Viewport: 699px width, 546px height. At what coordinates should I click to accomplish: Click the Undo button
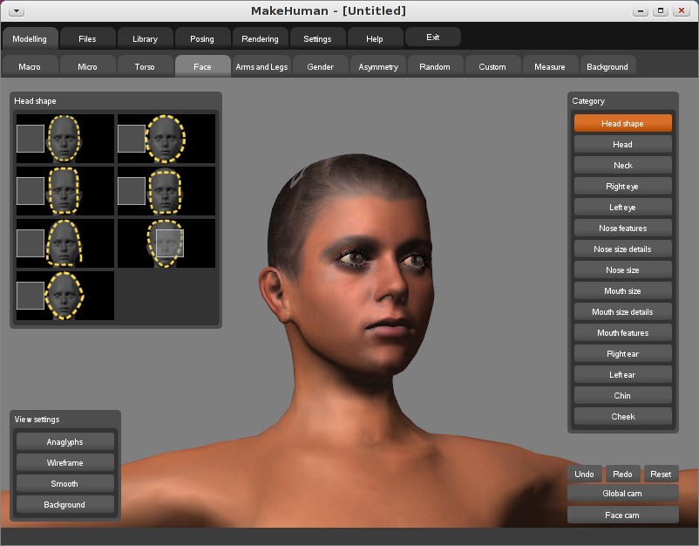(585, 474)
